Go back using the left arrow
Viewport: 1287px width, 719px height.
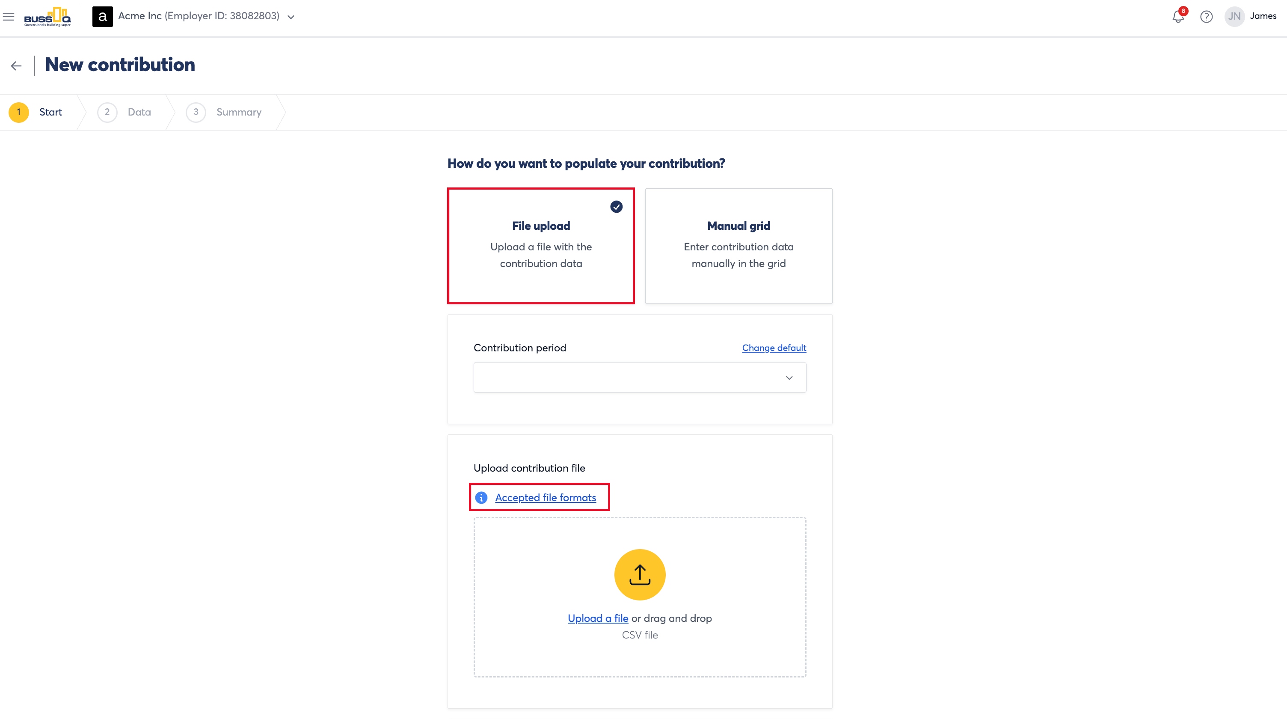17,65
